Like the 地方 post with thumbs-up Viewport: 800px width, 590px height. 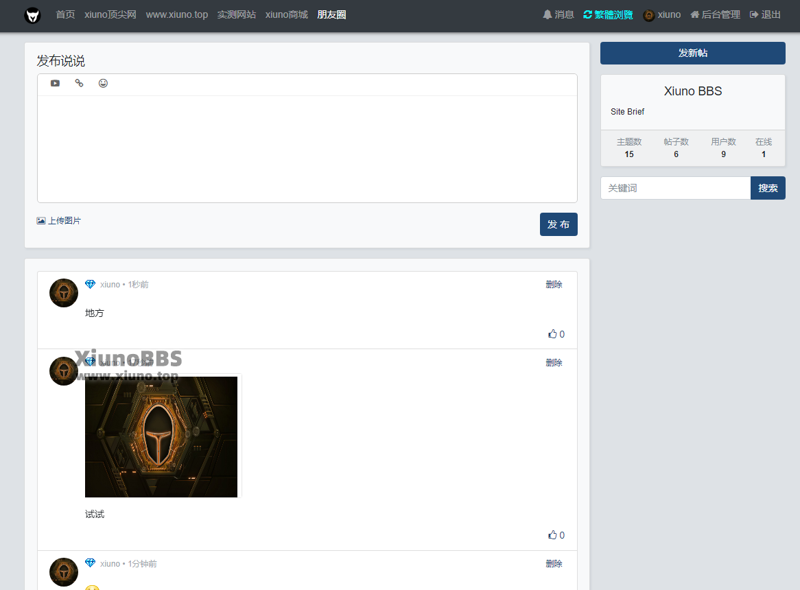click(556, 334)
